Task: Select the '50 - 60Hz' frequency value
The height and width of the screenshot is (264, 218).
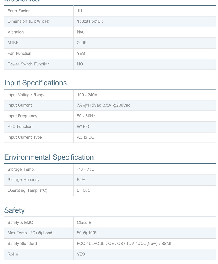Action: tap(86, 116)
